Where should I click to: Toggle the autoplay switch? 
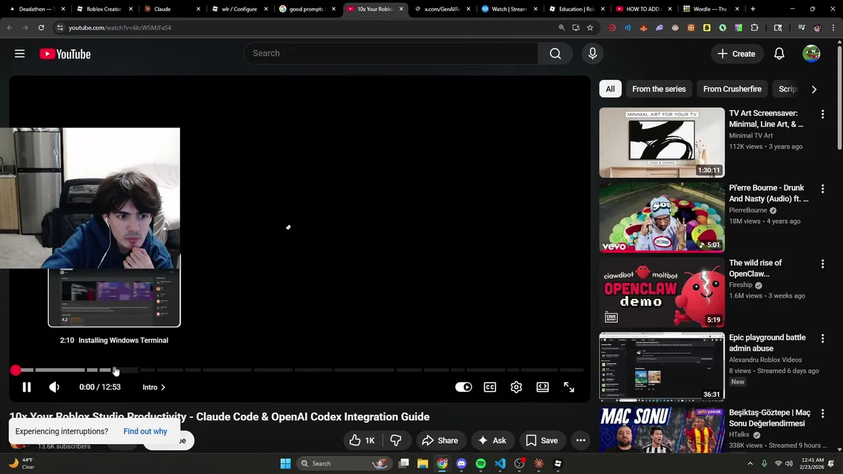(464, 387)
